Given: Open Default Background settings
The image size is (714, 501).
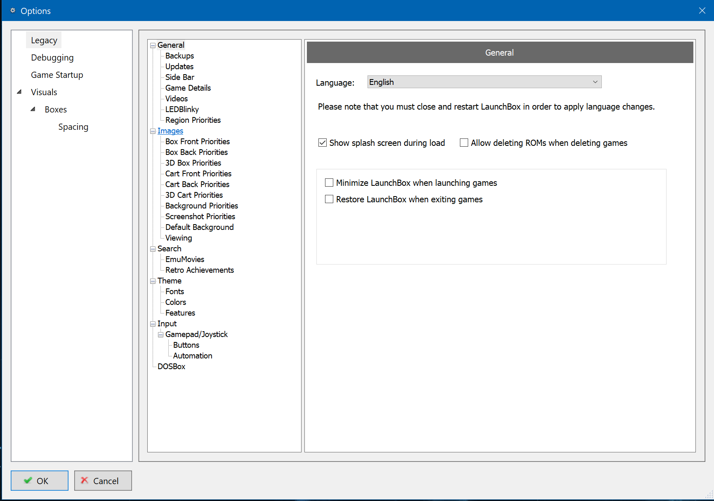Looking at the screenshot, I should click(x=199, y=227).
